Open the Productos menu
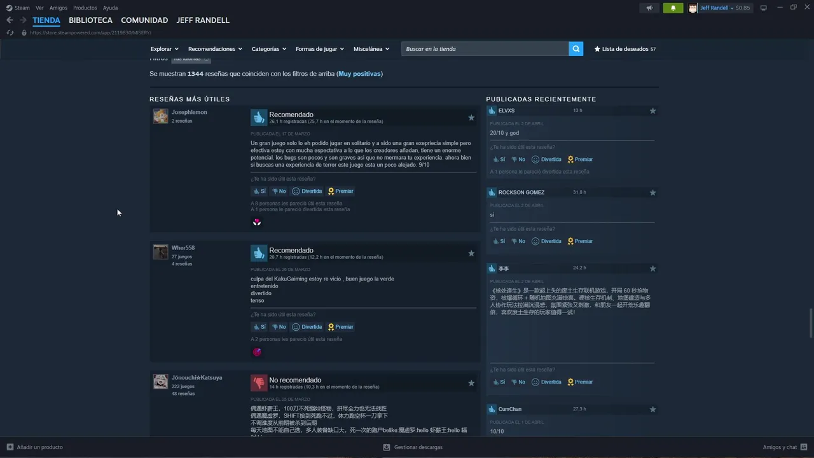Image resolution: width=814 pixels, height=458 pixels. point(85,8)
